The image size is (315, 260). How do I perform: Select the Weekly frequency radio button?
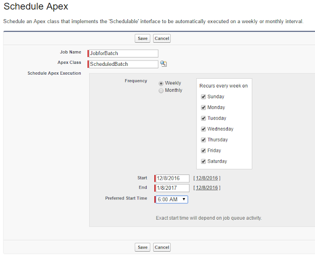click(x=161, y=84)
